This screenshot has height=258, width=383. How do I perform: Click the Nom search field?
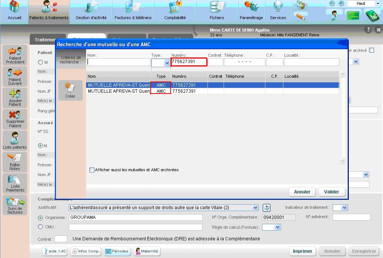pyautogui.click(x=119, y=62)
